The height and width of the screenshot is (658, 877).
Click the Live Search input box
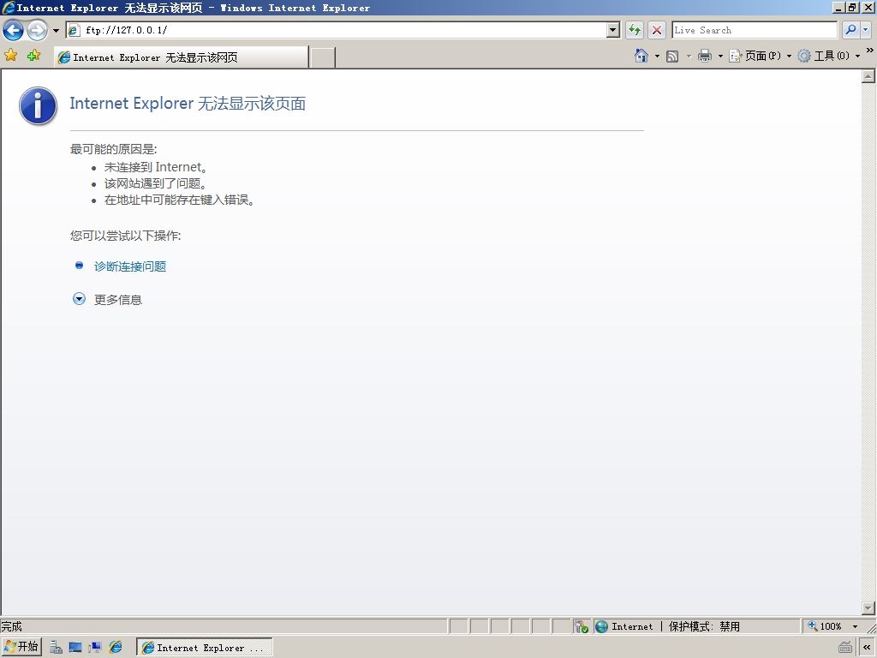click(754, 30)
